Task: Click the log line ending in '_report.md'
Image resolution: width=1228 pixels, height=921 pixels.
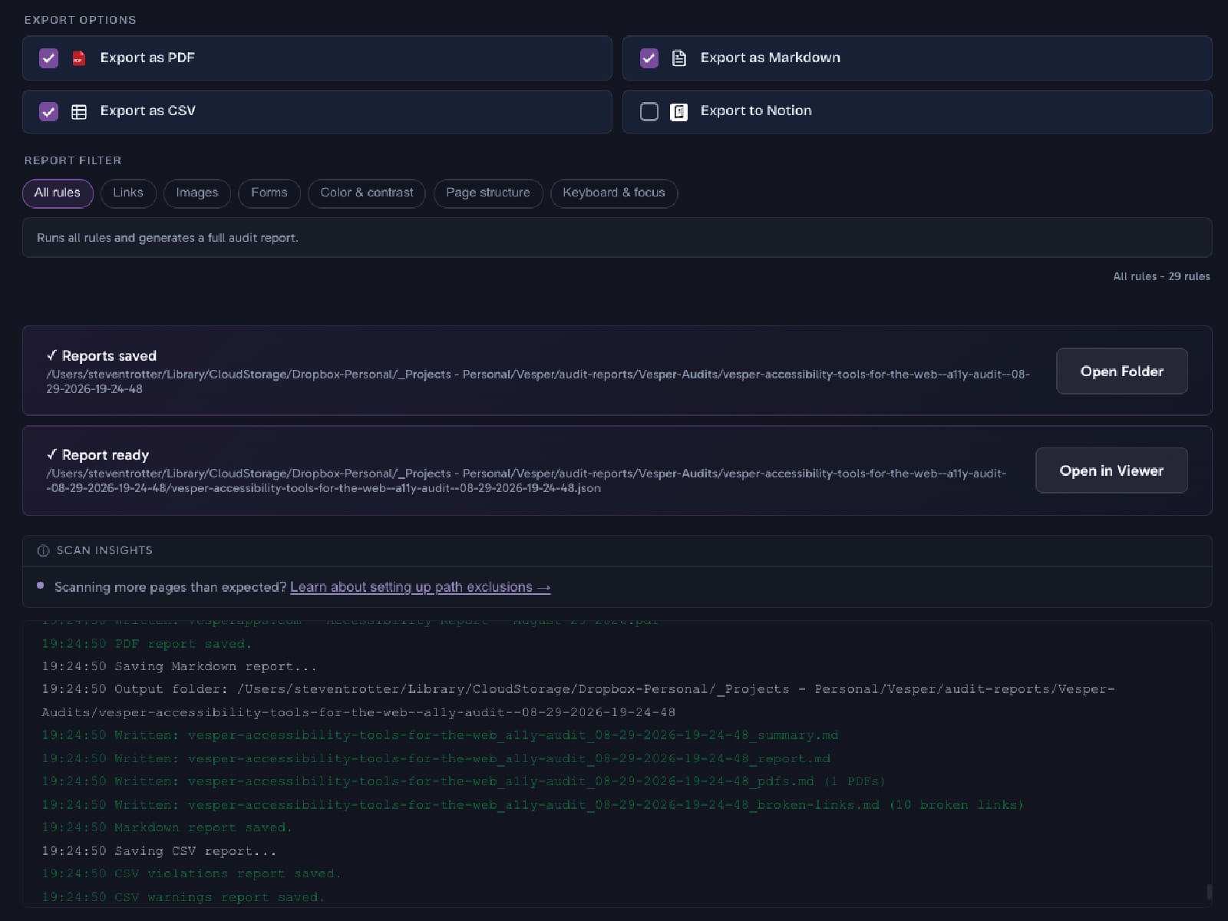Action: click(x=436, y=759)
